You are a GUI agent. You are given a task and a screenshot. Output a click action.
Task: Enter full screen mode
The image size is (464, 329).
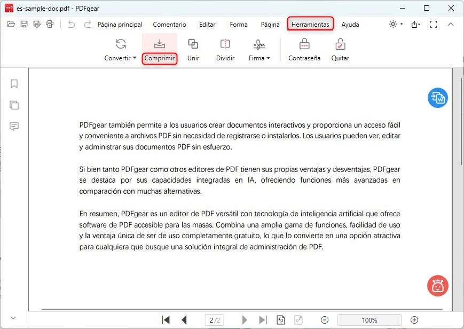pyautogui.click(x=434, y=24)
